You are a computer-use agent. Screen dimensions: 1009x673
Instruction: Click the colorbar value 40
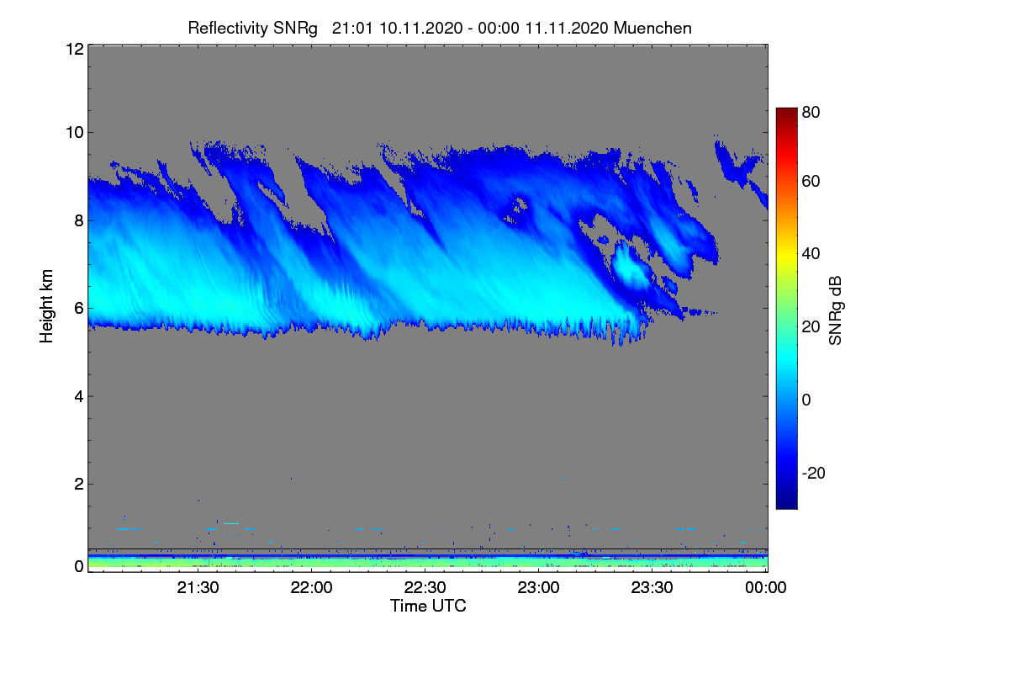coord(811,253)
